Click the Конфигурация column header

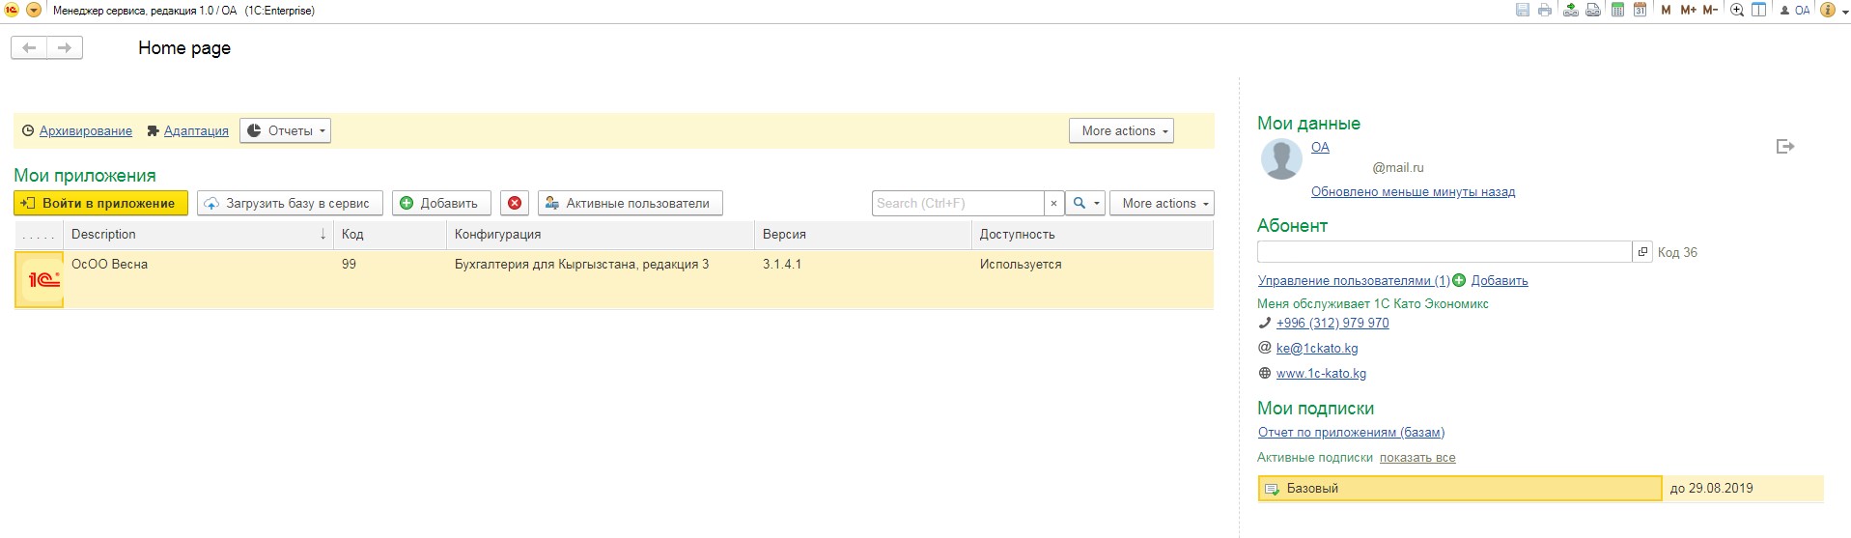(x=599, y=235)
